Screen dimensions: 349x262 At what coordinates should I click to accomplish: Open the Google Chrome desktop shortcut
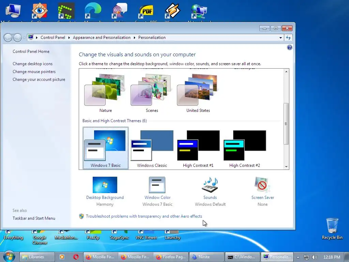pyautogui.click(x=40, y=237)
